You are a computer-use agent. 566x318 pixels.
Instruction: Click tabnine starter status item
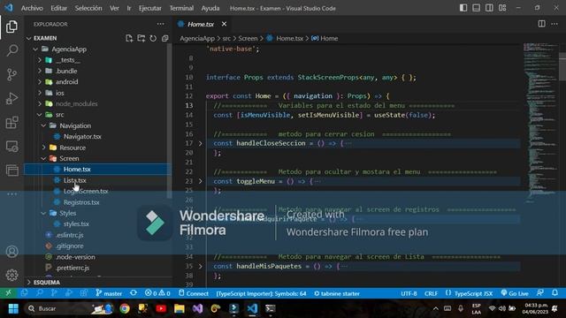coord(337,293)
